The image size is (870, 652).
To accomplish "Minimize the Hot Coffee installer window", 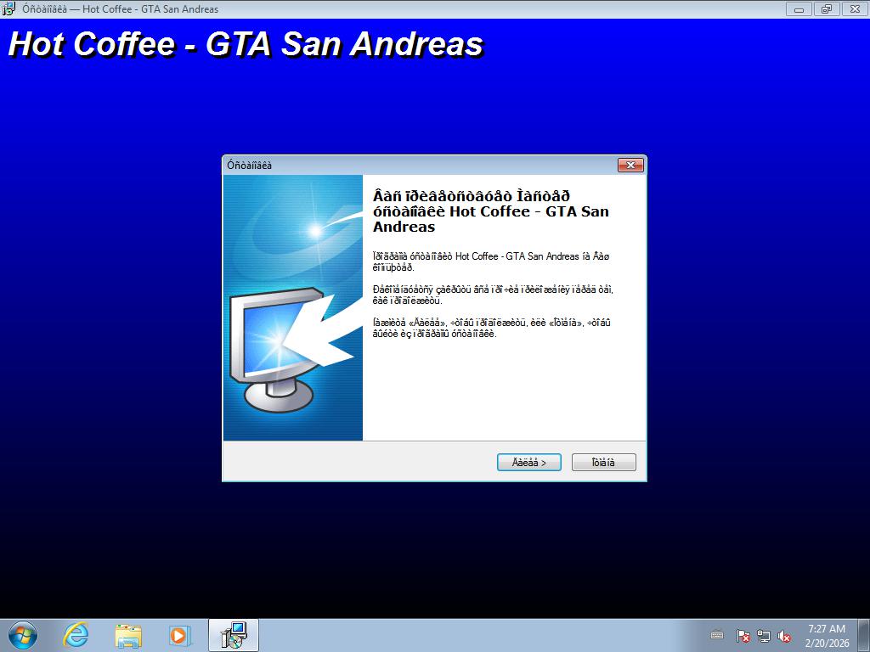I will (x=799, y=9).
